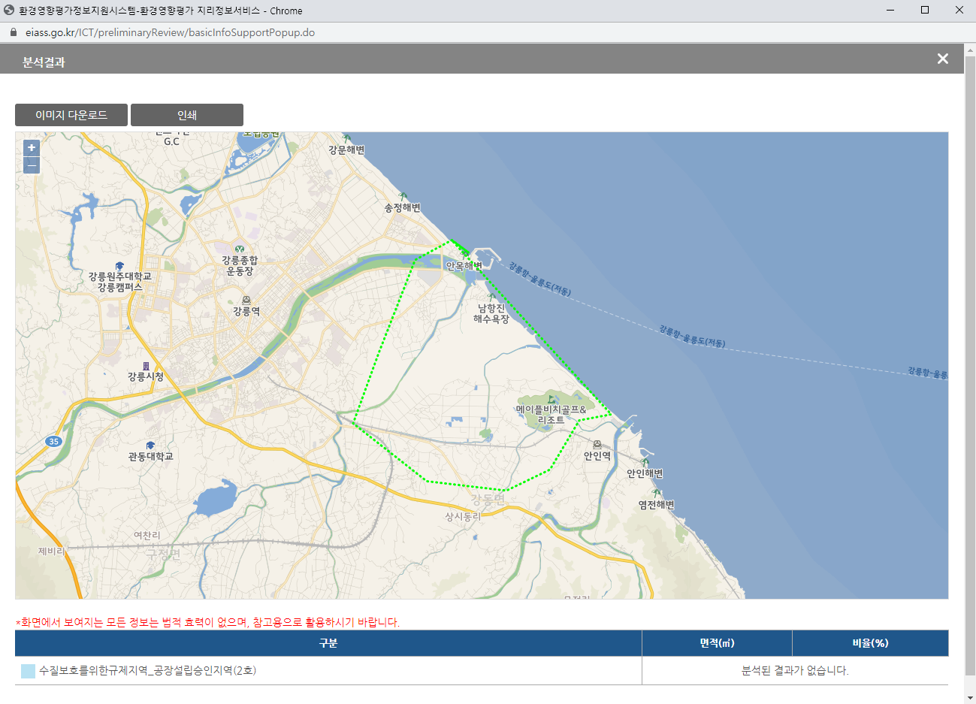This screenshot has height=704, width=976.
Task: Click the 강릉역 train station icon
Action: pos(246,300)
